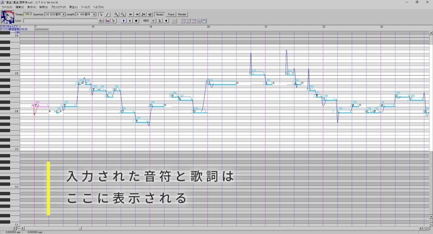Open the ツール(T) menu

(x=86, y=7)
